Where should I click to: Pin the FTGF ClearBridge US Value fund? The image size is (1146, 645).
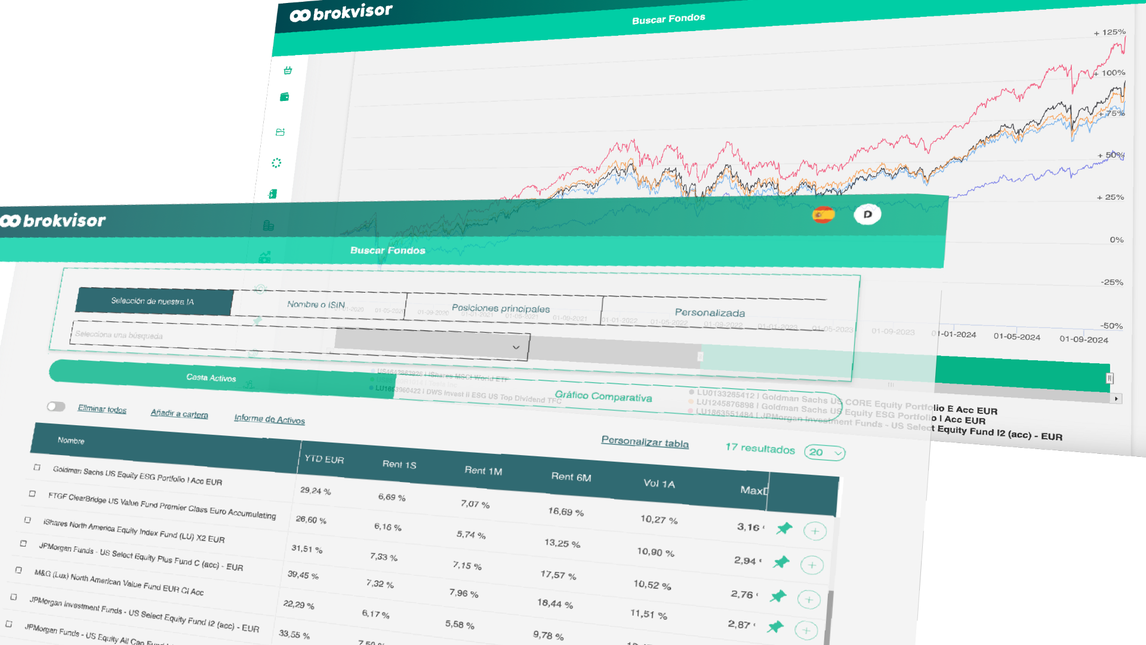(781, 562)
